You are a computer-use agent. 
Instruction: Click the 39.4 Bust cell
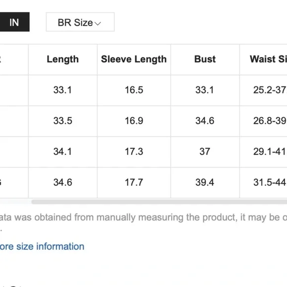tap(205, 183)
